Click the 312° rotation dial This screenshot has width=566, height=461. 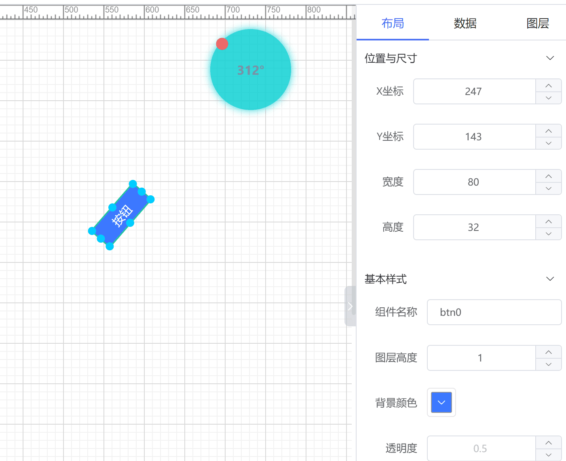click(251, 70)
